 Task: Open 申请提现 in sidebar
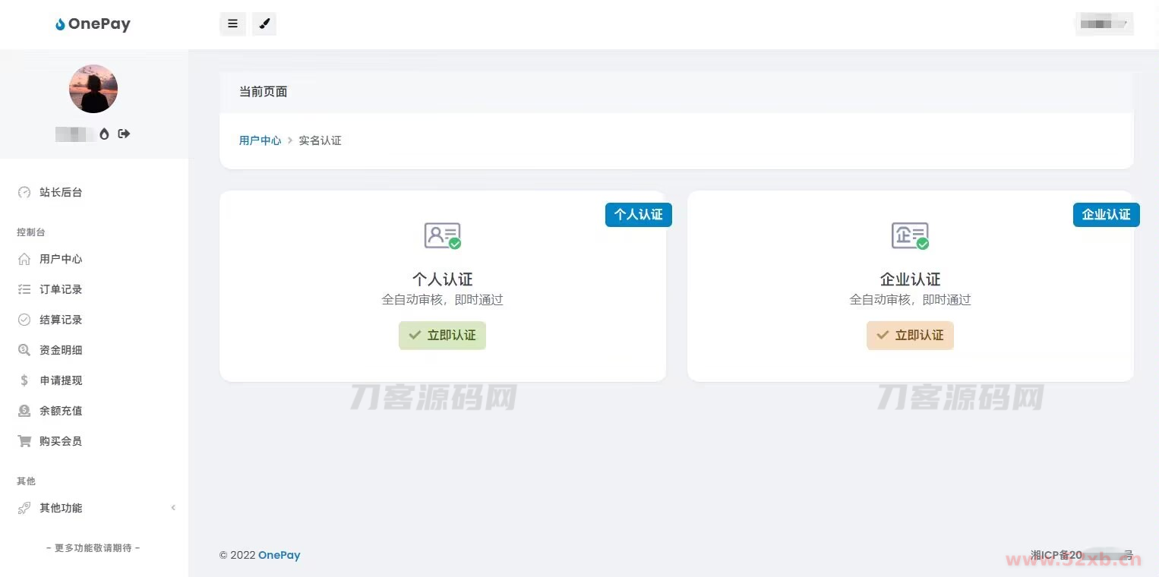pos(61,380)
